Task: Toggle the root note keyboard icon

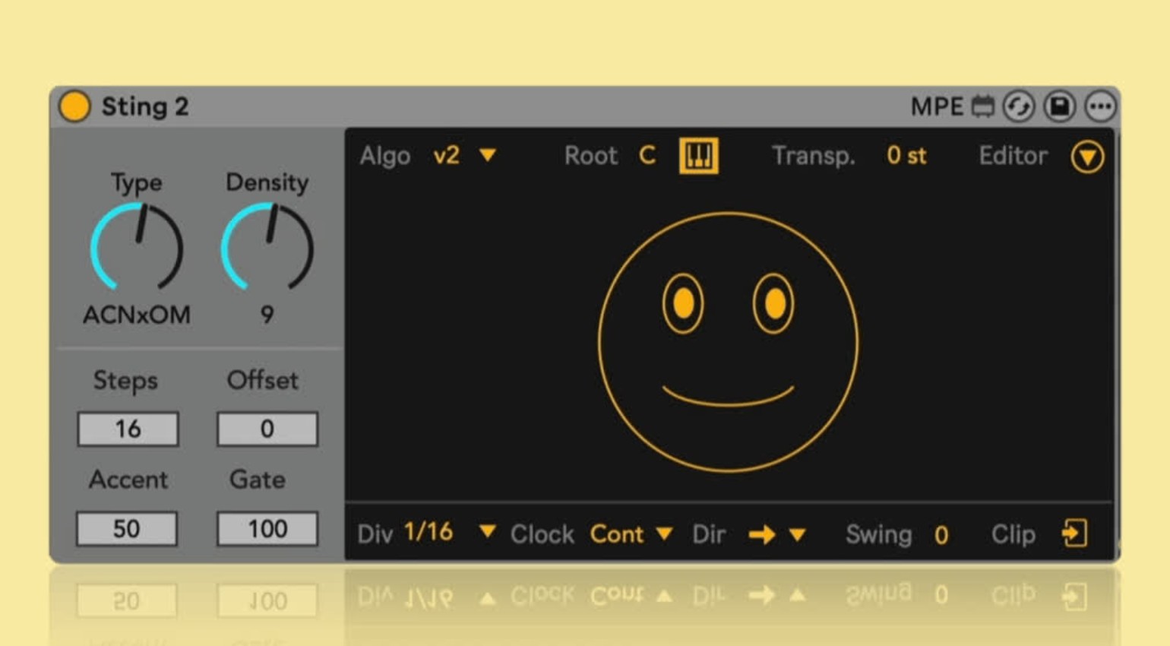Action: tap(698, 156)
